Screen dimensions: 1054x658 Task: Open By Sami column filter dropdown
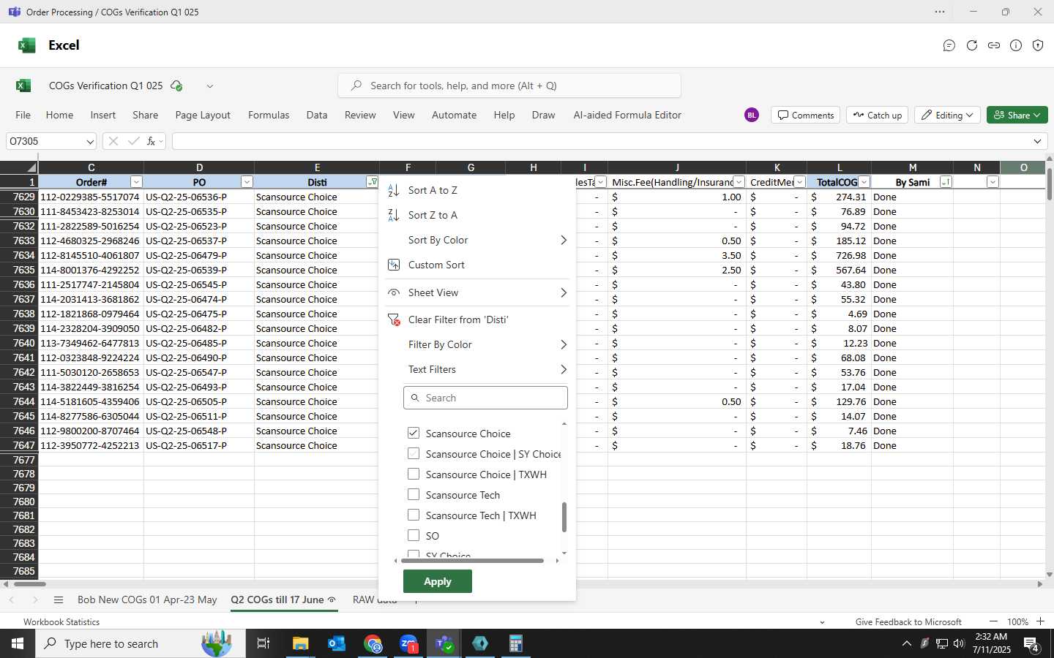946,182
